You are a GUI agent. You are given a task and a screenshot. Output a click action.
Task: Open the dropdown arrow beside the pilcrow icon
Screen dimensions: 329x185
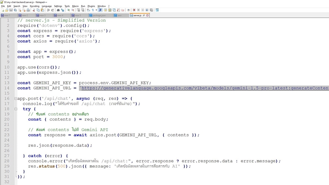pyautogui.click(x=96, y=10)
